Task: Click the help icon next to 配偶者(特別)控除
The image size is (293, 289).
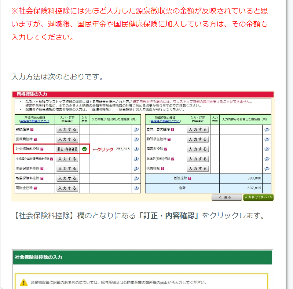Action: [173, 159]
